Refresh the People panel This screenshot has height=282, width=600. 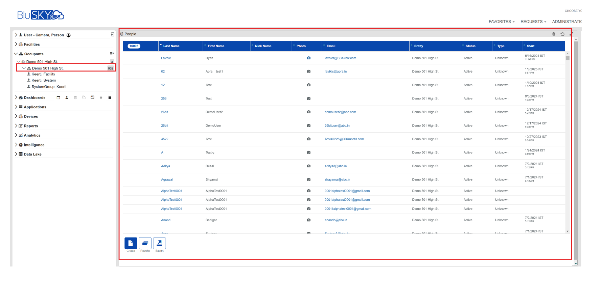562,34
